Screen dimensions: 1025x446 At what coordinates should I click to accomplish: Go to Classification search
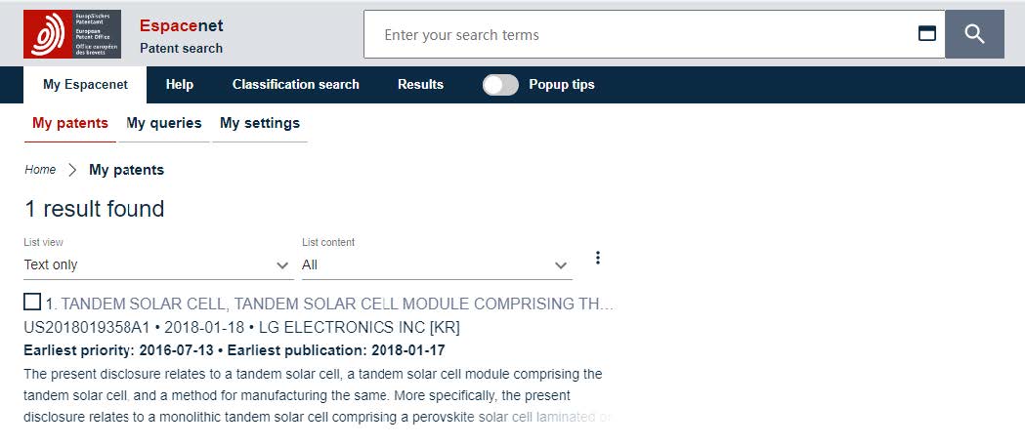(296, 85)
